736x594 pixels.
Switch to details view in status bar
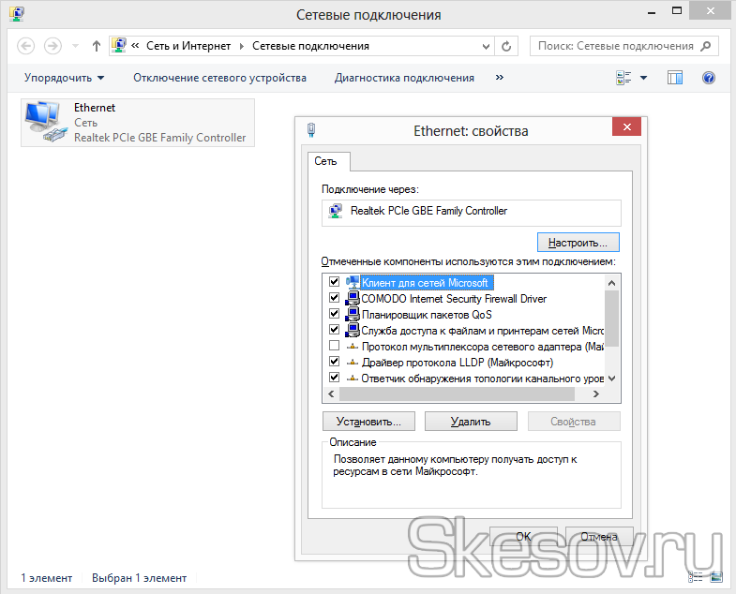[x=695, y=577]
